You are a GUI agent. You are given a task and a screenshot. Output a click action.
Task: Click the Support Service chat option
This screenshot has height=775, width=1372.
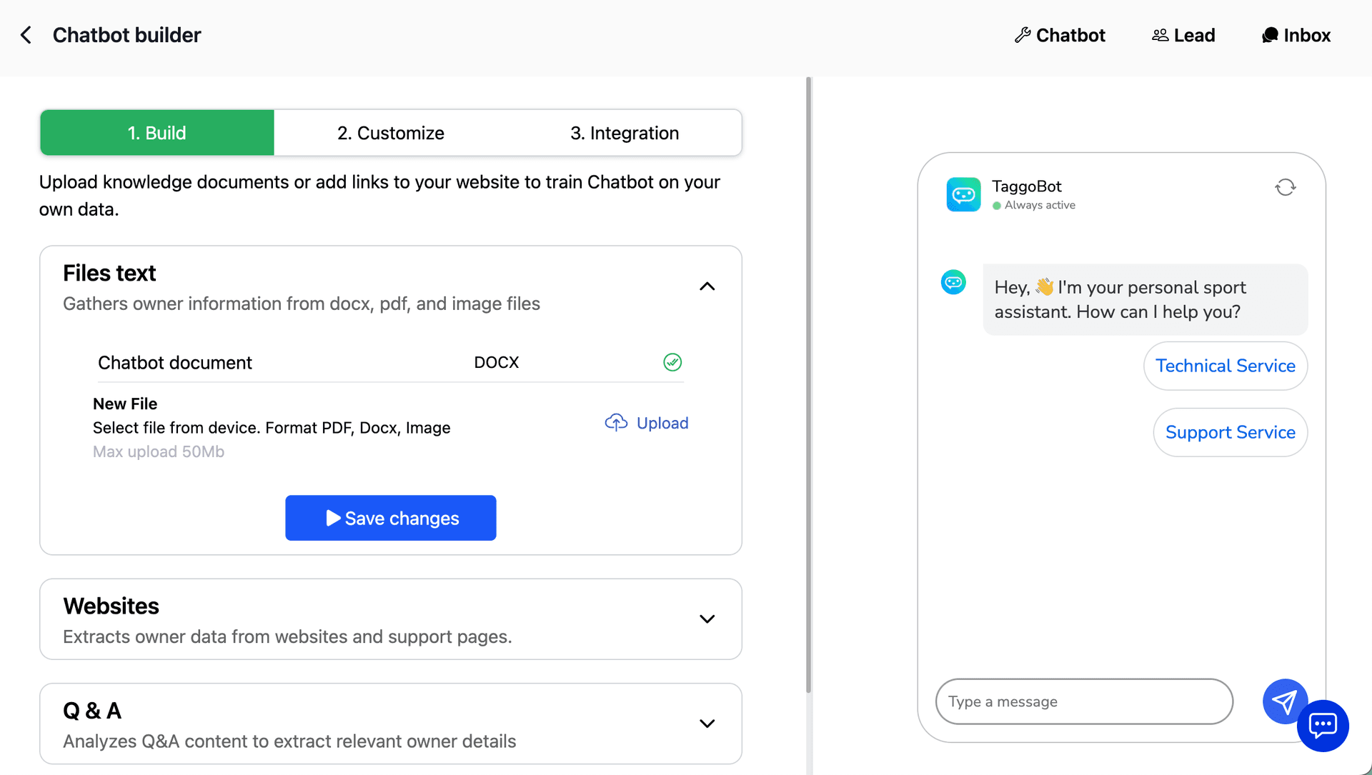[1230, 432]
